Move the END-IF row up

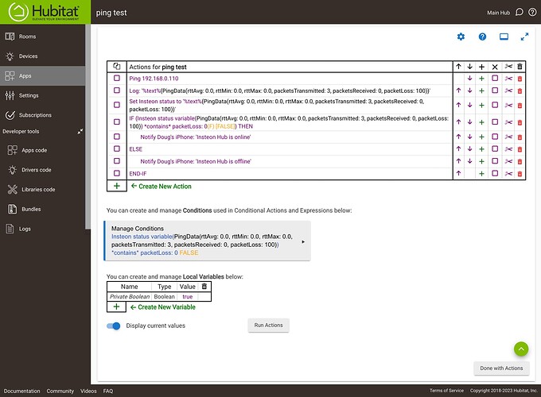[x=458, y=174]
